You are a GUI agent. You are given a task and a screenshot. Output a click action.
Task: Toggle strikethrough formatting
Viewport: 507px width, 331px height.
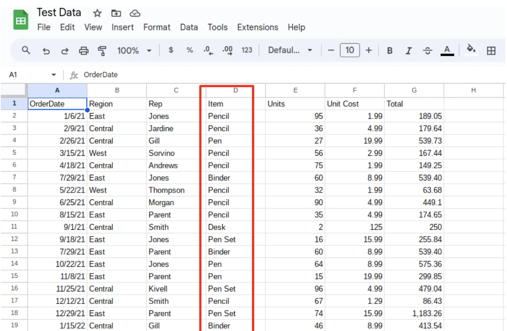tap(427, 51)
